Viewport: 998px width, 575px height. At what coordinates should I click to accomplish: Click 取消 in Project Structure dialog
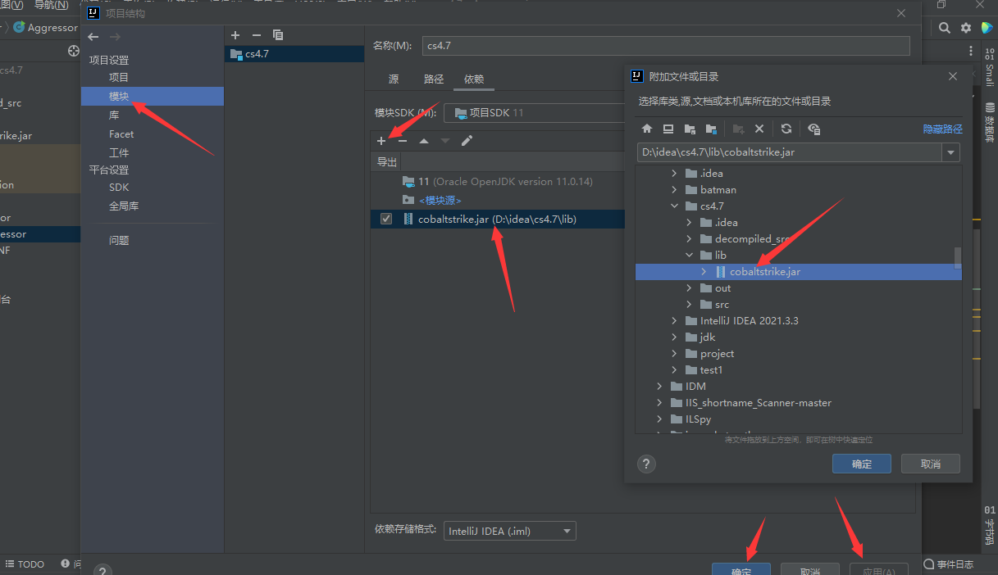[809, 569]
